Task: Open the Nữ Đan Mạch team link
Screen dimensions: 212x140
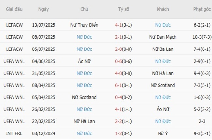Action: pyautogui.click(x=163, y=37)
